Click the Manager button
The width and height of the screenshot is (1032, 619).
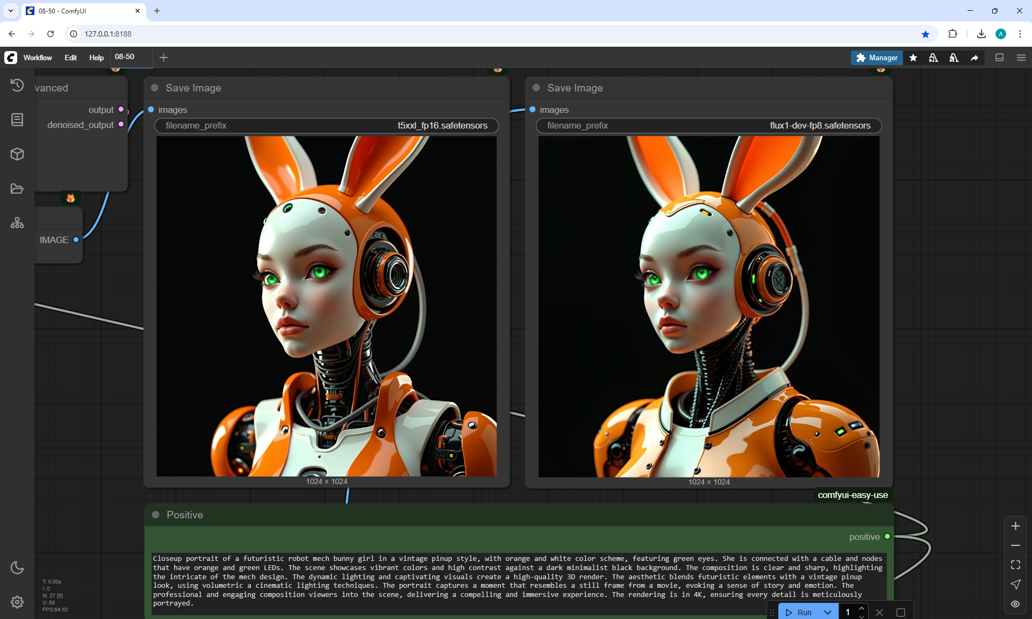pyautogui.click(x=877, y=58)
